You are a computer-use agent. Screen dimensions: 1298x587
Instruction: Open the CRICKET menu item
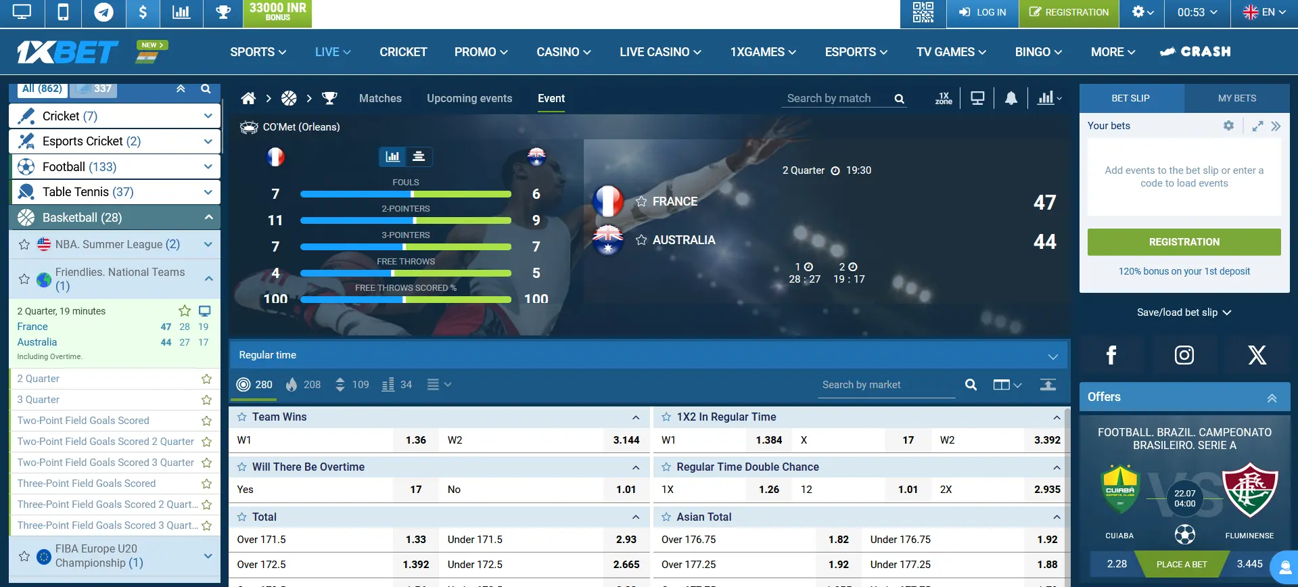pos(403,52)
